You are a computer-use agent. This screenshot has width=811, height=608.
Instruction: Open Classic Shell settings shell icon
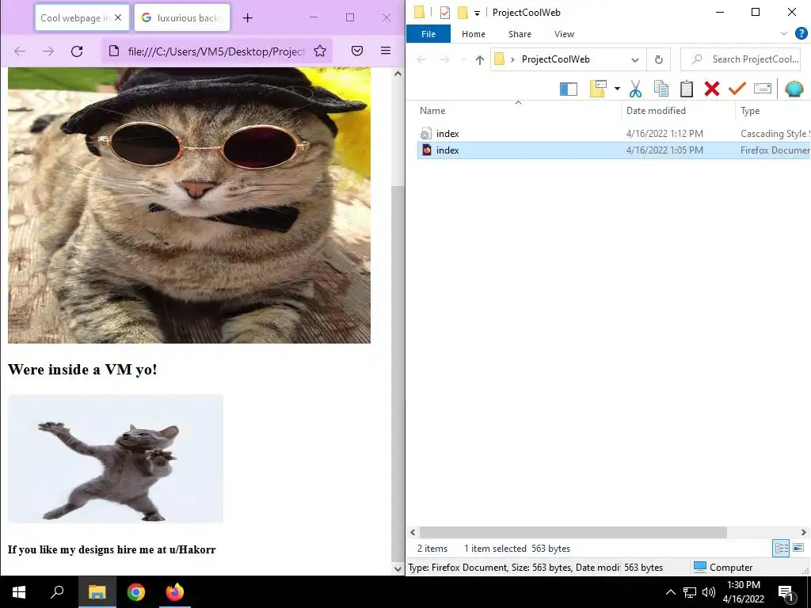[794, 89]
